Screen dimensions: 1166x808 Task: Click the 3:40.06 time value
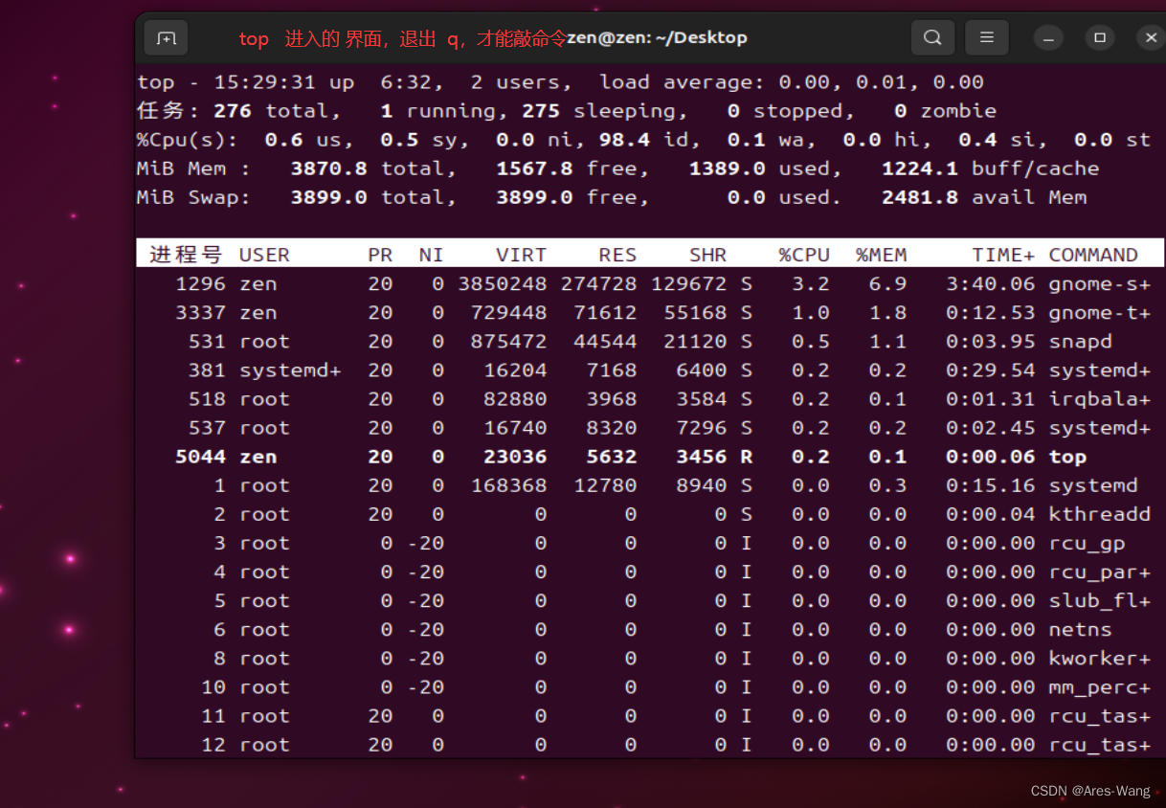tap(991, 284)
